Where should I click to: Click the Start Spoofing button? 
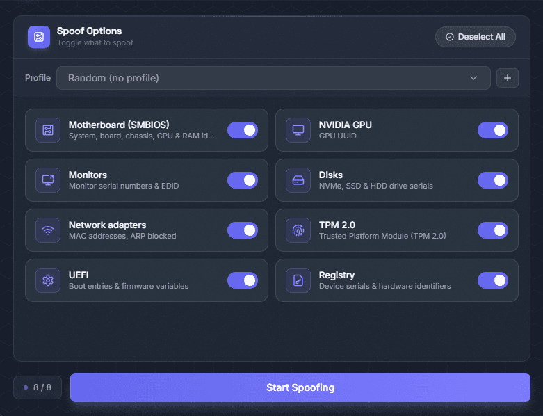point(300,387)
